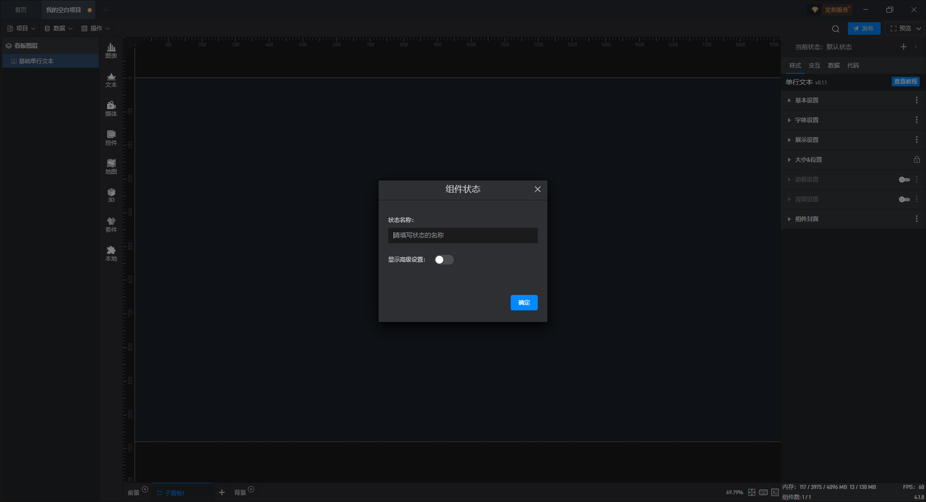This screenshot has height=502, width=926.
Task: Open a new tab with the plus icon
Action: pyautogui.click(x=106, y=10)
